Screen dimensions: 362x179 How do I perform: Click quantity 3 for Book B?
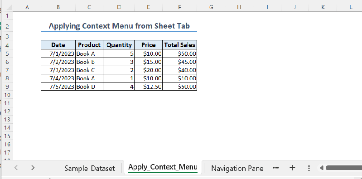[x=119, y=62]
